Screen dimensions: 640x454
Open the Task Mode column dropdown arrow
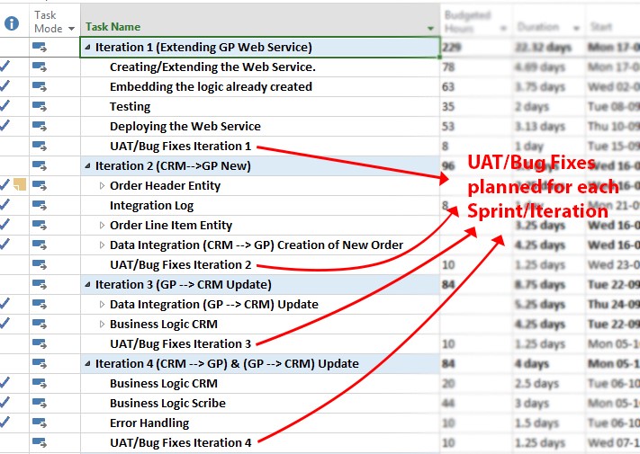tap(71, 29)
